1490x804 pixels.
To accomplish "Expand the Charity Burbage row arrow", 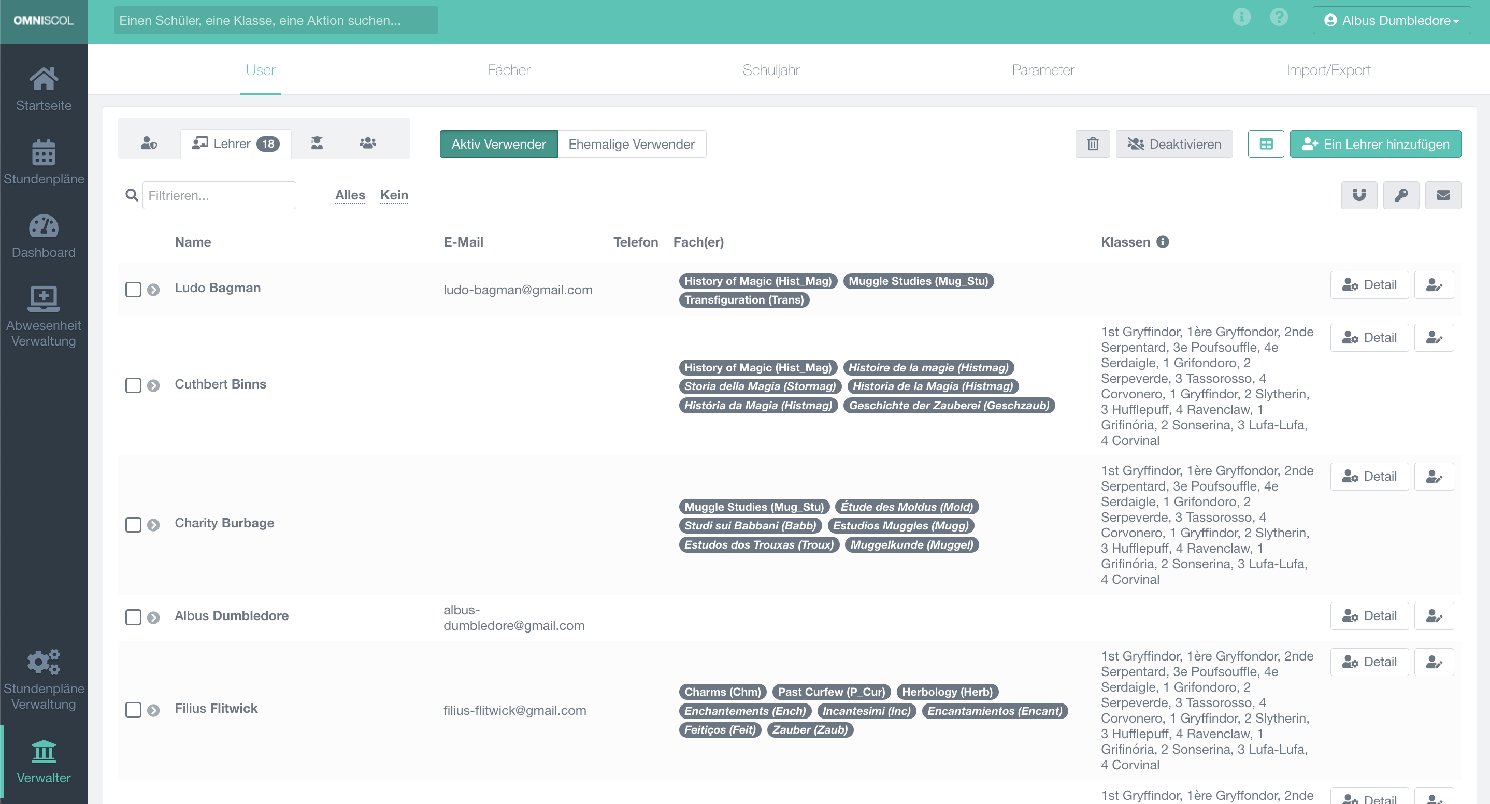I will 153,525.
